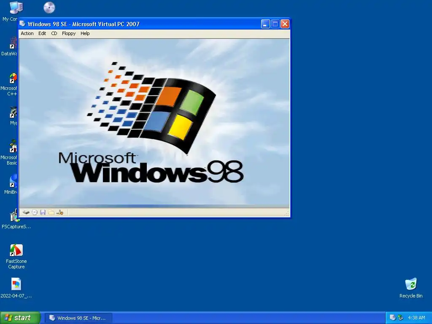The height and width of the screenshot is (324, 432).
Task: Click the shared folders icon in Virtual PC status bar
Action: (x=51, y=212)
